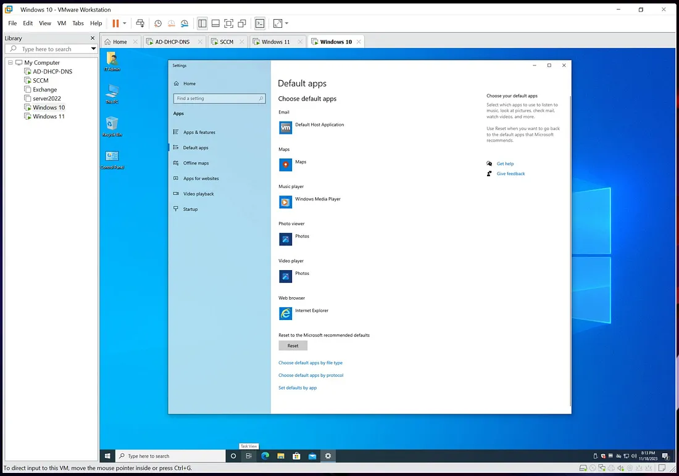This screenshot has height=476, width=679.
Task: Switch to Unity mode icon
Action: click(242, 23)
